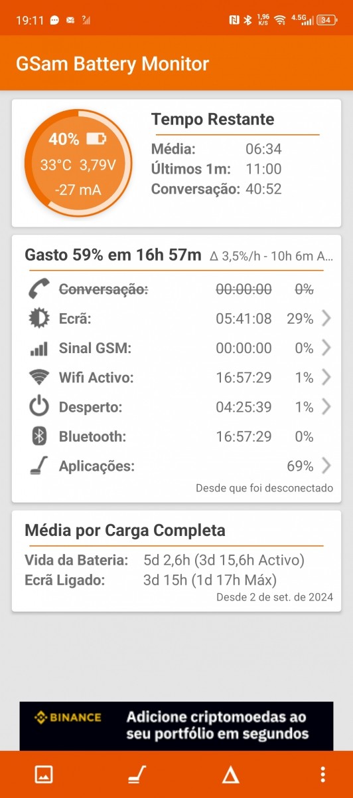This screenshot has height=798, width=353.
Task: Open the Média por Carga Completa card
Action: tap(176, 561)
